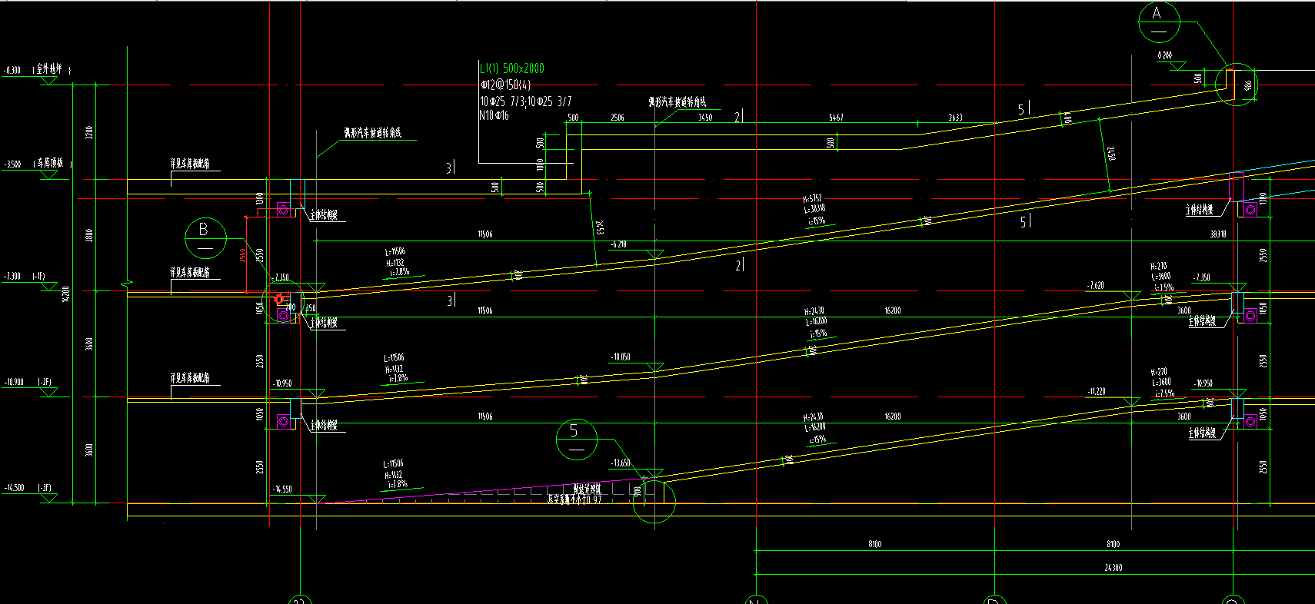The height and width of the screenshot is (604, 1315).
Task: Click the (-2F) floor label
Action: tap(44, 382)
